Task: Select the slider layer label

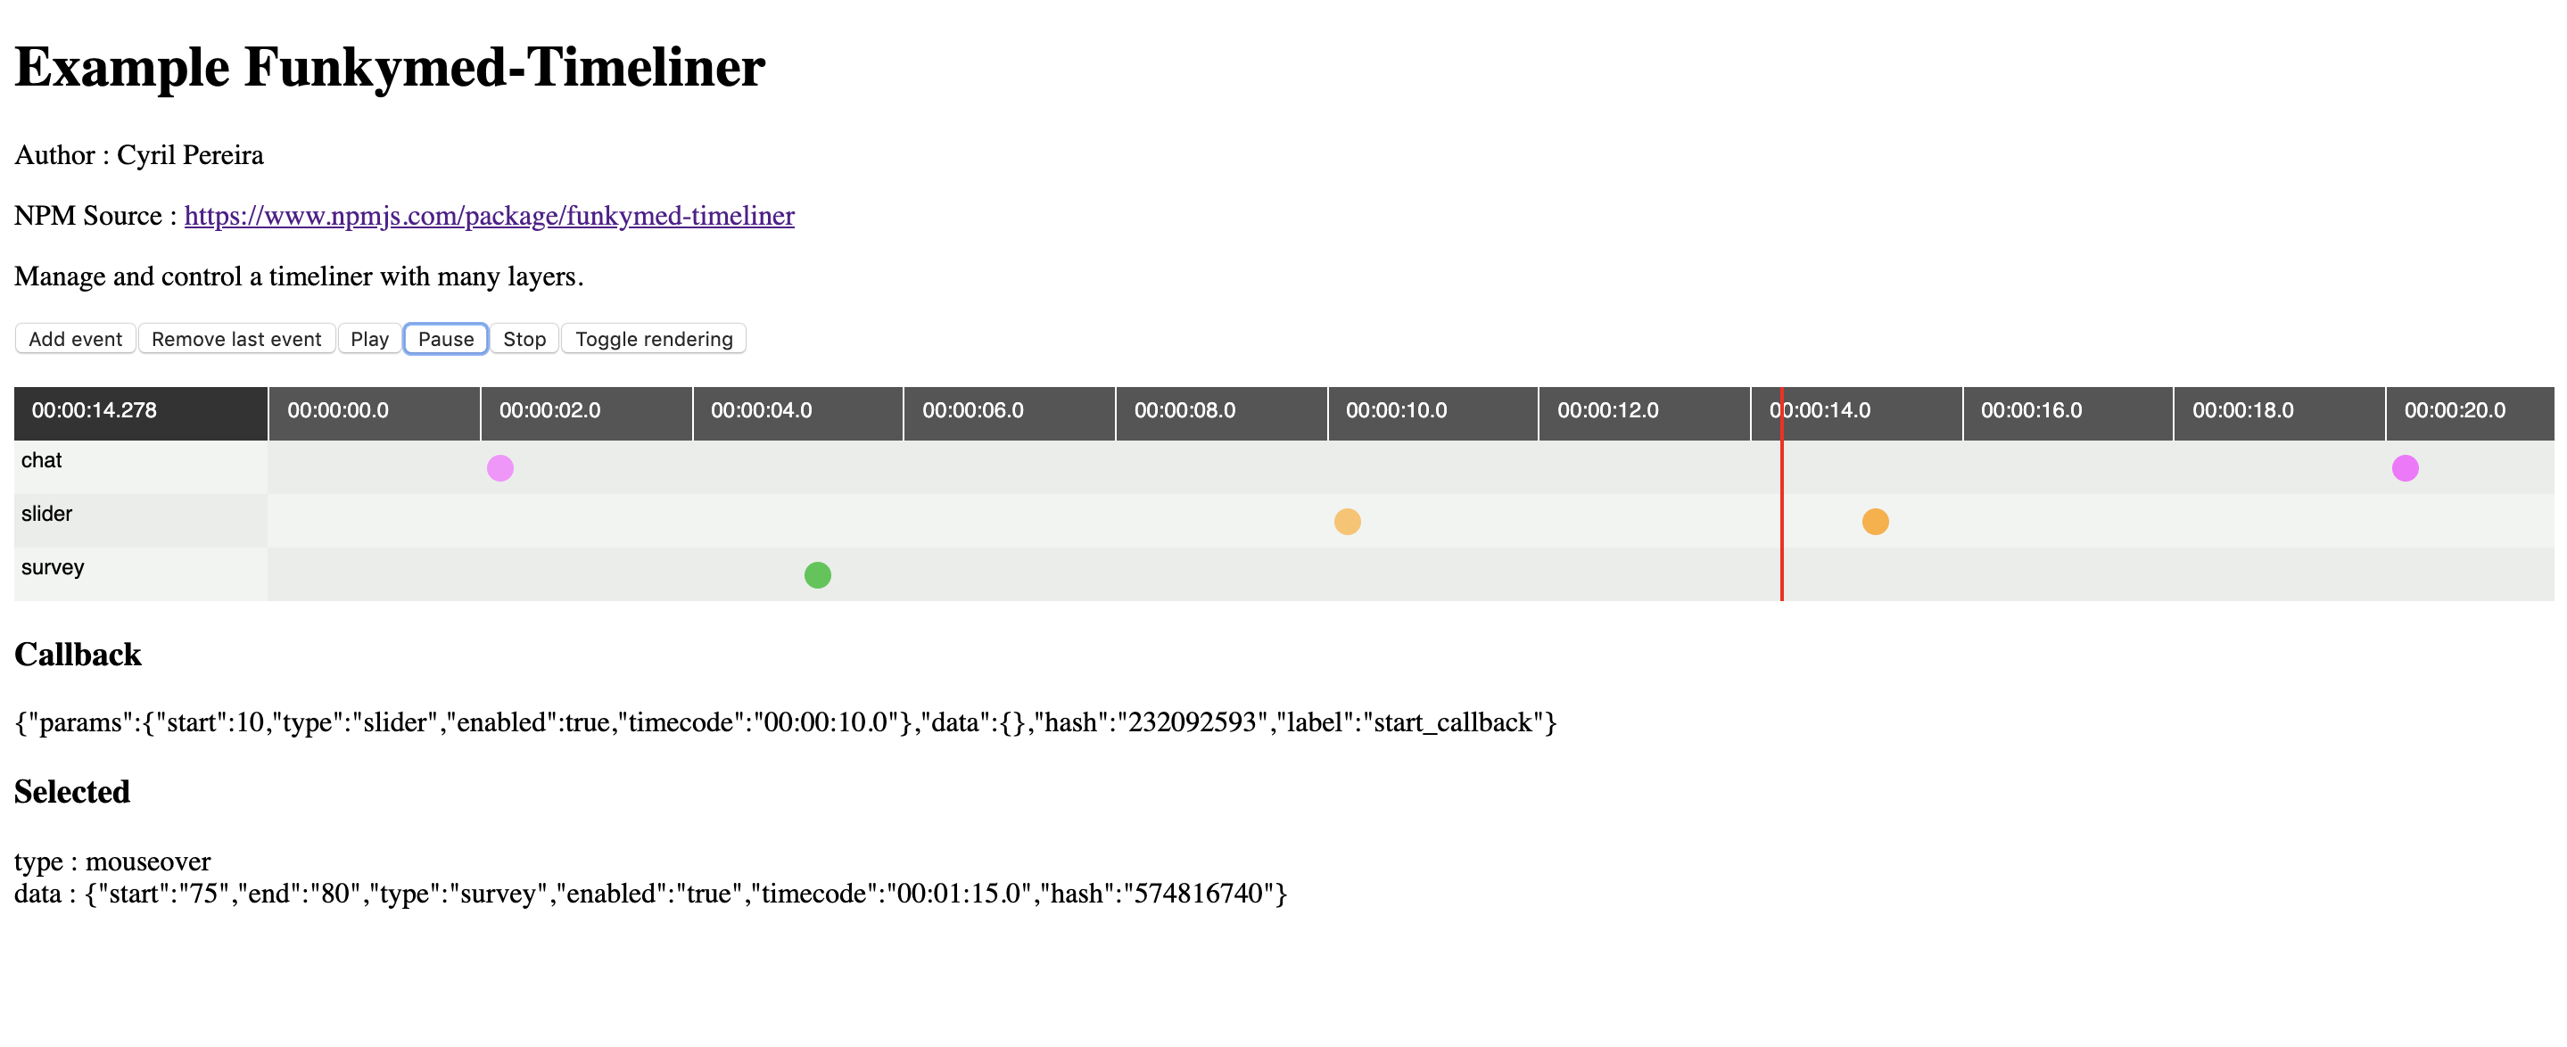Action: pos(47,514)
